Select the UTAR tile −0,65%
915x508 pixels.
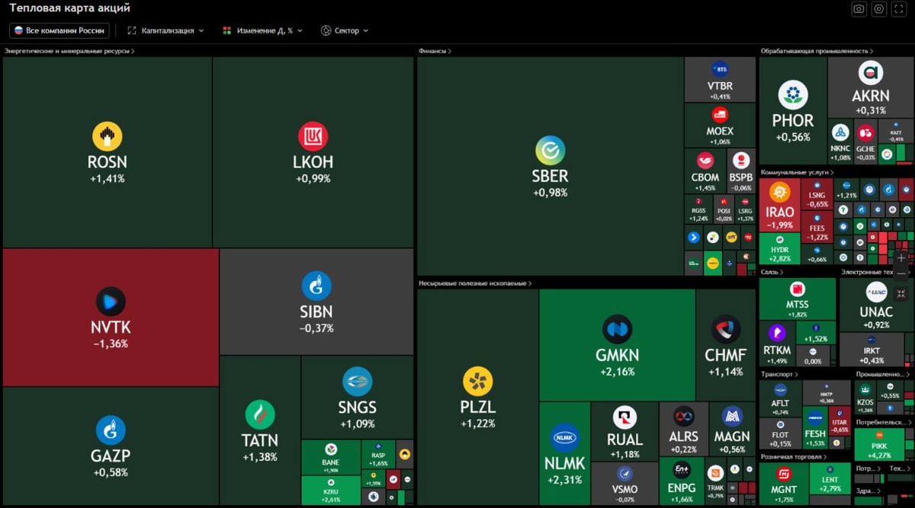tap(840, 420)
